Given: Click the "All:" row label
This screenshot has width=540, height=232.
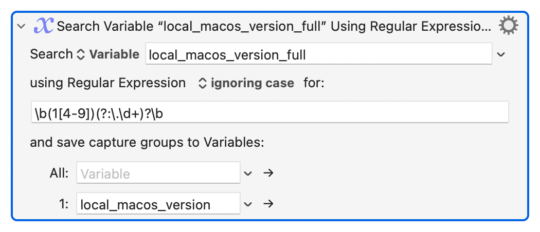Looking at the screenshot, I should coord(59,173).
